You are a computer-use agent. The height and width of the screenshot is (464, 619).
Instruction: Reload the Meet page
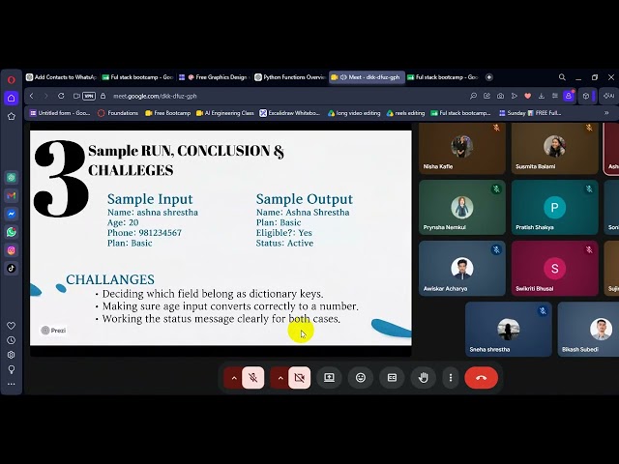[61, 96]
